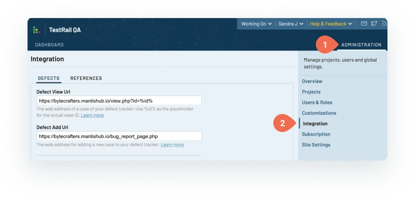415x198 pixels.
Task: Click the TestRail logo icon
Action: [x=37, y=30]
